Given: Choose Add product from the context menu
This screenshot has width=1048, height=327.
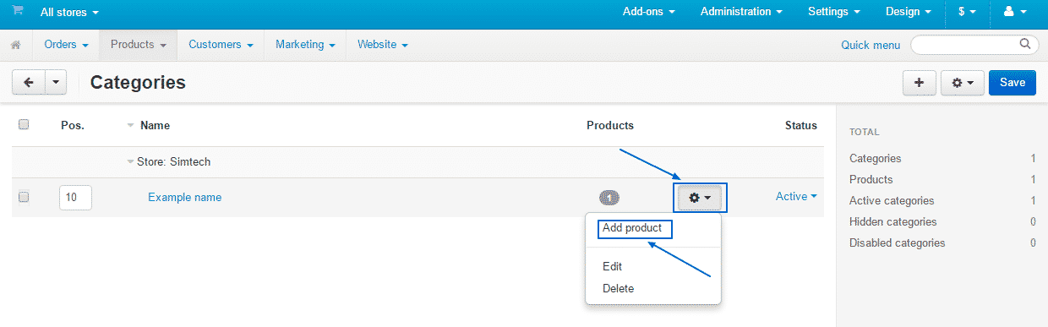Looking at the screenshot, I should click(632, 228).
